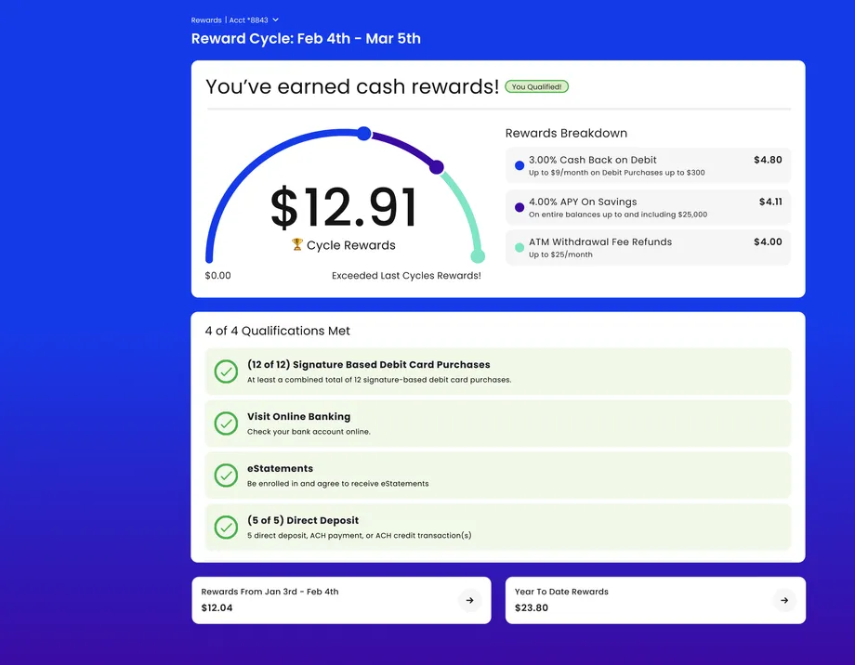
Task: Click the purple dot for APY On Savings
Action: click(x=520, y=207)
